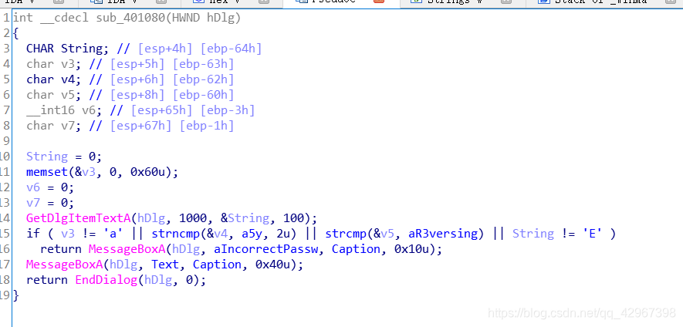This screenshot has width=683, height=327.
Task: Click v6 in the 'v6 = 0' statement
Action: click(33, 187)
